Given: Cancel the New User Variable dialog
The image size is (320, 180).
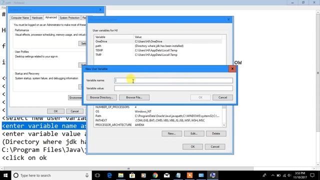Looking at the screenshot, I should (222, 97).
